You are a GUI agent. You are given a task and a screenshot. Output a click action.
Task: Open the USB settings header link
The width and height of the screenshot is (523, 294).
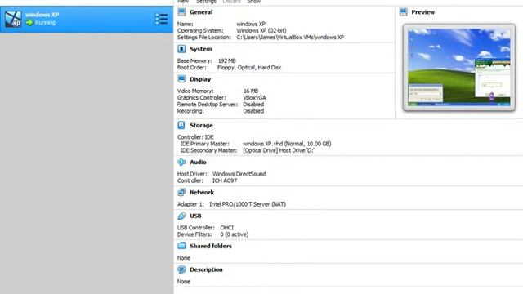point(195,216)
